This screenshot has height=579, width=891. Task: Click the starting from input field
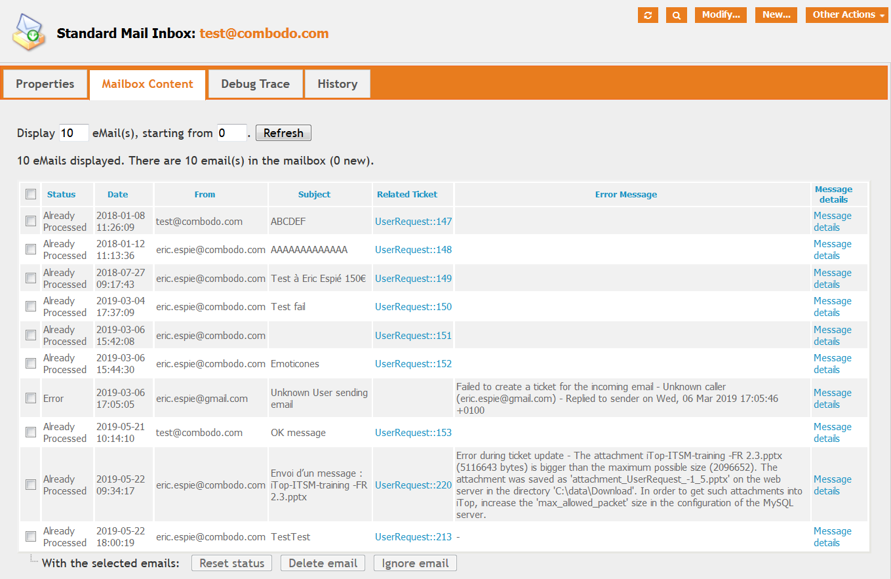(231, 133)
